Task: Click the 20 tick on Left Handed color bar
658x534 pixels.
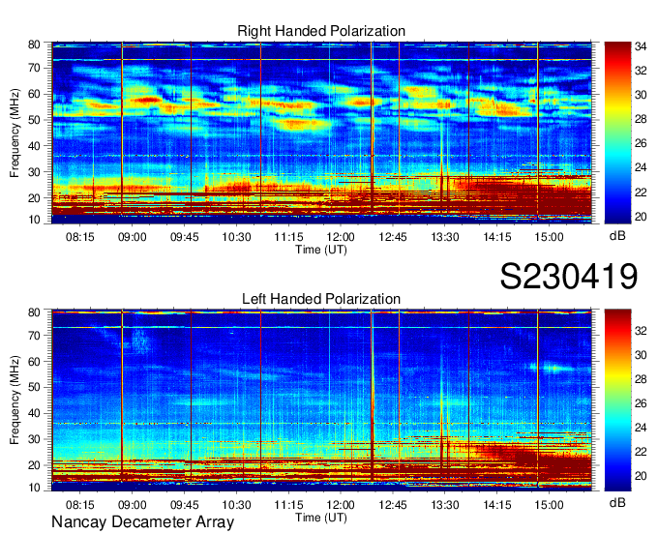Action: 641,476
